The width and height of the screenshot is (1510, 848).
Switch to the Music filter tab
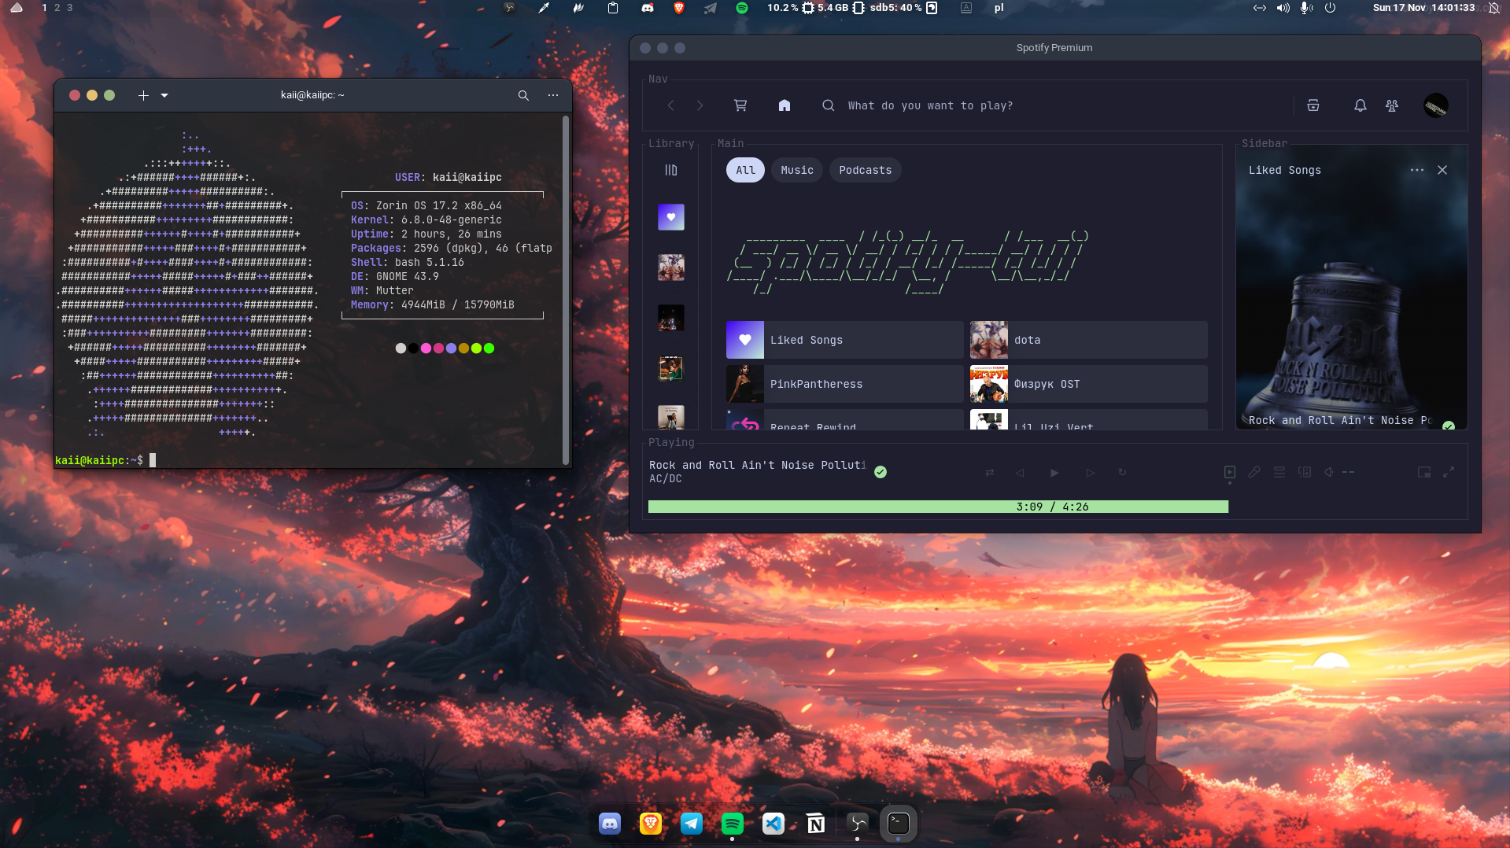796,170
